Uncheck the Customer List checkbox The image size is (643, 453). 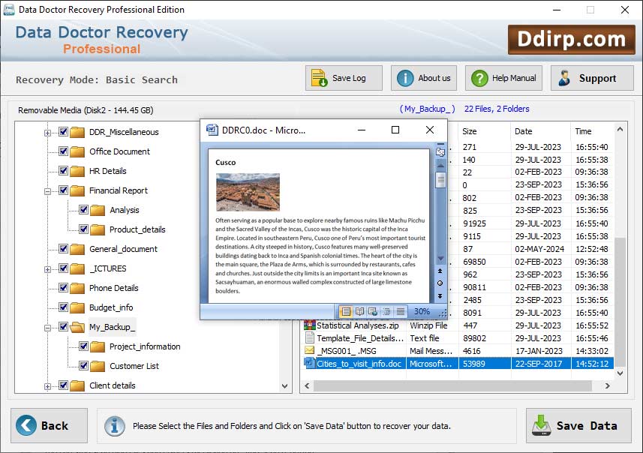83,366
